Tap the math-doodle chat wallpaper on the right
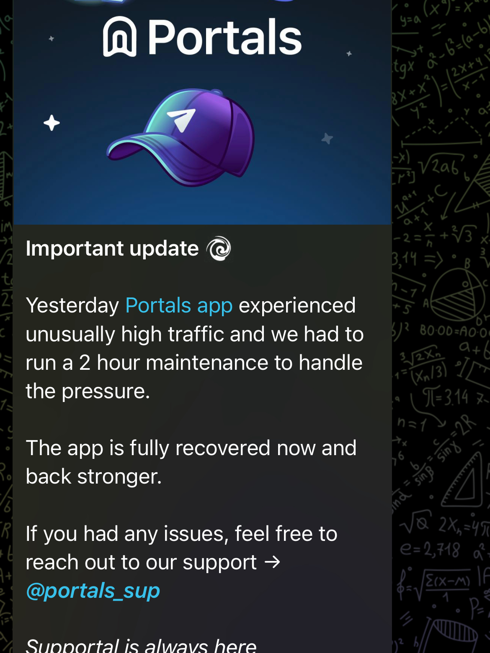490x653 pixels. pyautogui.click(x=441, y=326)
